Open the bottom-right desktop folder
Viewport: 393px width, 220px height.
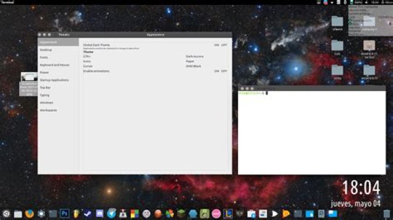[369, 72]
